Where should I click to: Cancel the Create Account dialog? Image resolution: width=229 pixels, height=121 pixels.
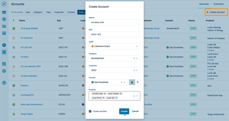pos(135,111)
